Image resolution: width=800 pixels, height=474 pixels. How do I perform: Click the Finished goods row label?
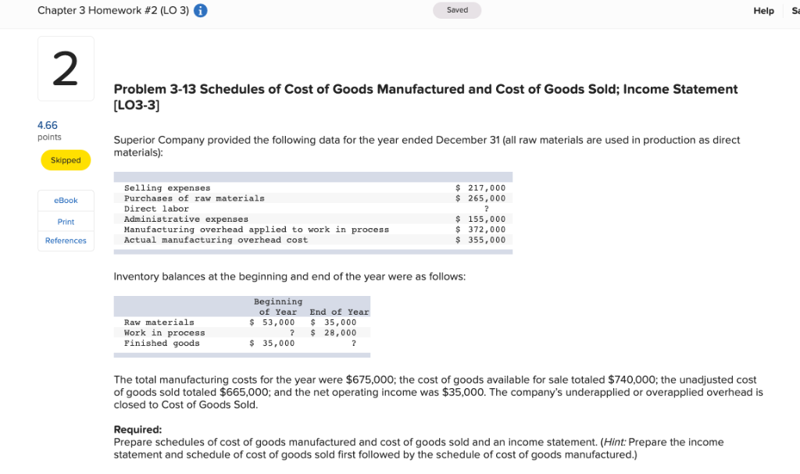tap(162, 344)
